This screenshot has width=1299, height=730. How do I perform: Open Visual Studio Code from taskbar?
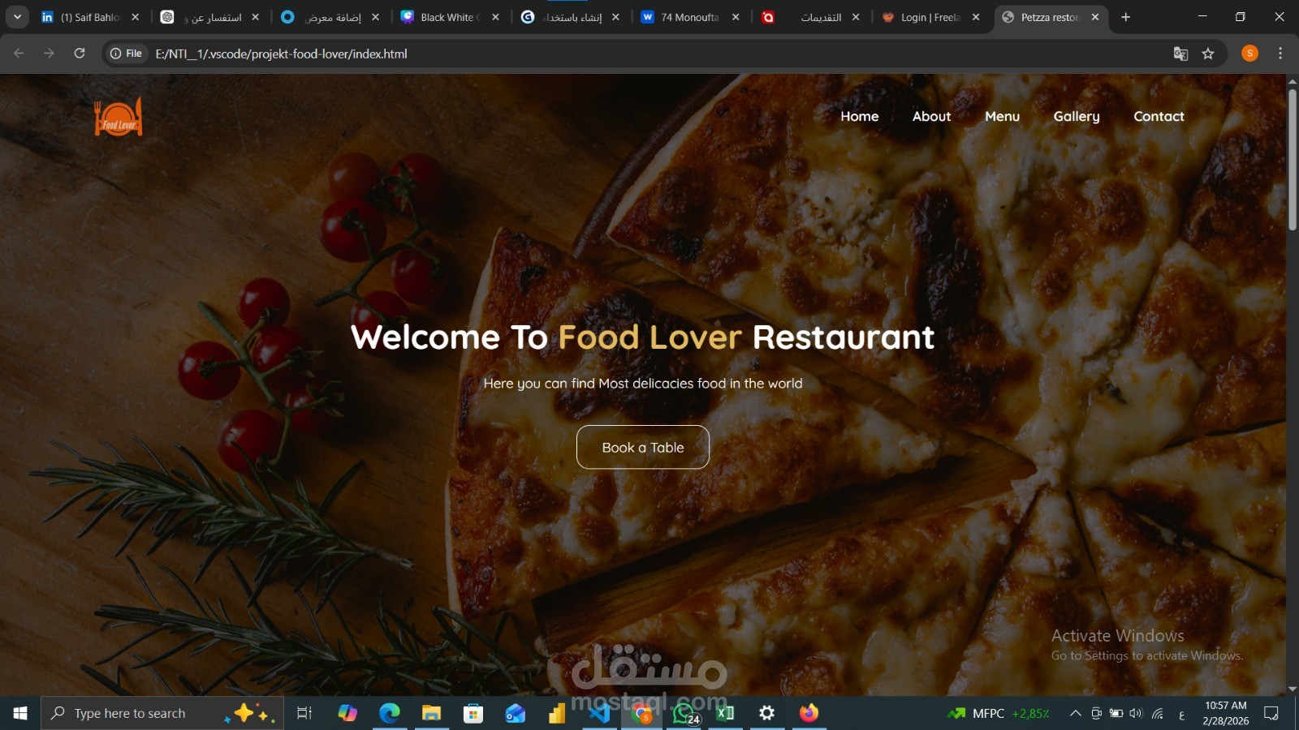(x=600, y=713)
